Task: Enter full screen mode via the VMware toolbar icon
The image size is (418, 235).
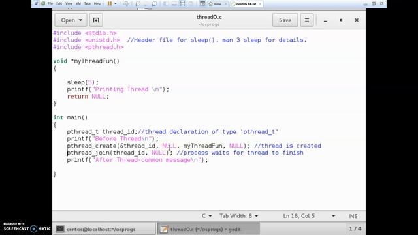Action: click(x=182, y=3)
